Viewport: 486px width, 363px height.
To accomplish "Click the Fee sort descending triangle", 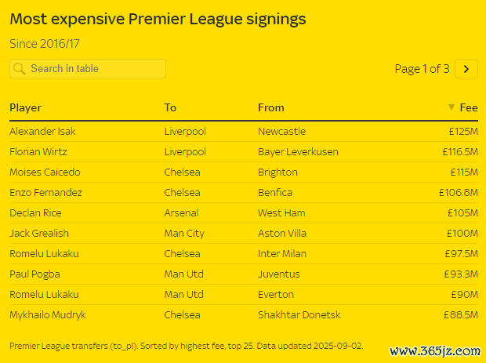I will coord(452,107).
